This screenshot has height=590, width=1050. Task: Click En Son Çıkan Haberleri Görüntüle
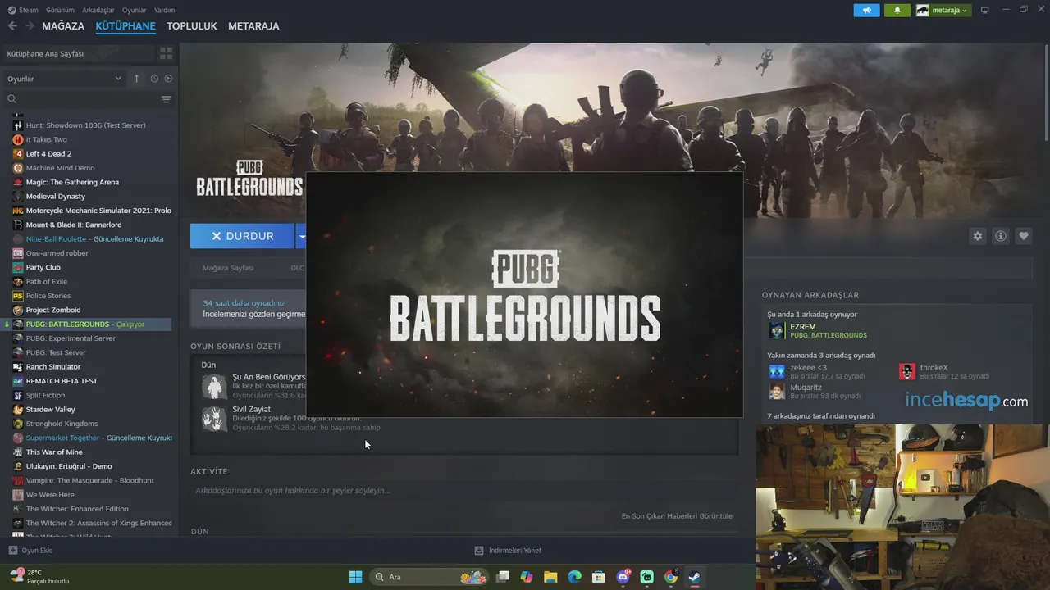(677, 516)
